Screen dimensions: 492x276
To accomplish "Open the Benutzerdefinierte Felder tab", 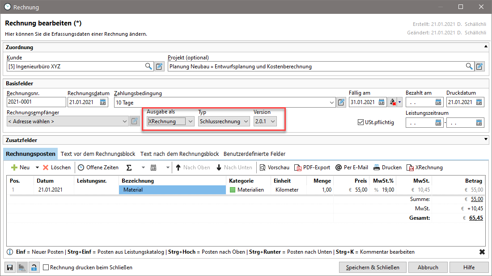I will pos(254,154).
